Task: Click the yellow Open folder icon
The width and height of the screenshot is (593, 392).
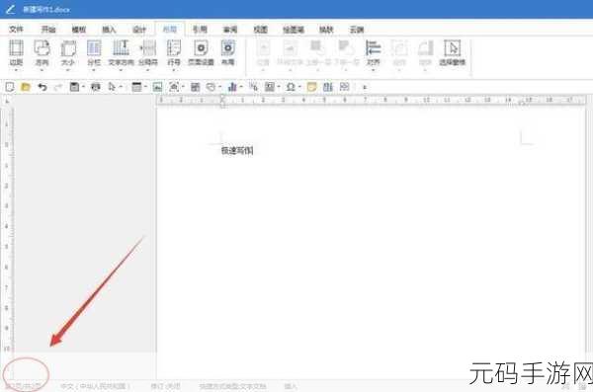Action: tap(26, 87)
